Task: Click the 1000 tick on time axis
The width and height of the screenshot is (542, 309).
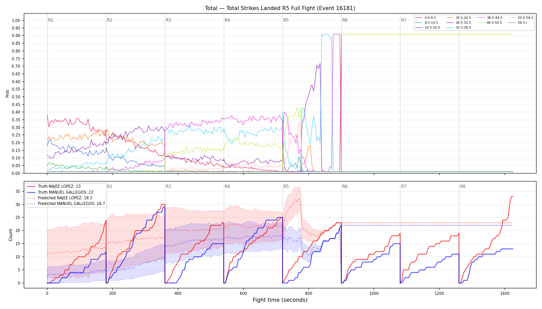Action: point(374,293)
